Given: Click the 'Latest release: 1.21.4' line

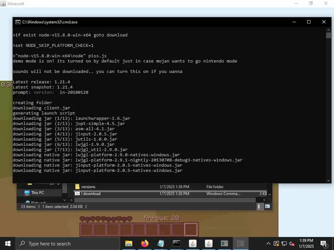Looking at the screenshot, I should point(41,82).
